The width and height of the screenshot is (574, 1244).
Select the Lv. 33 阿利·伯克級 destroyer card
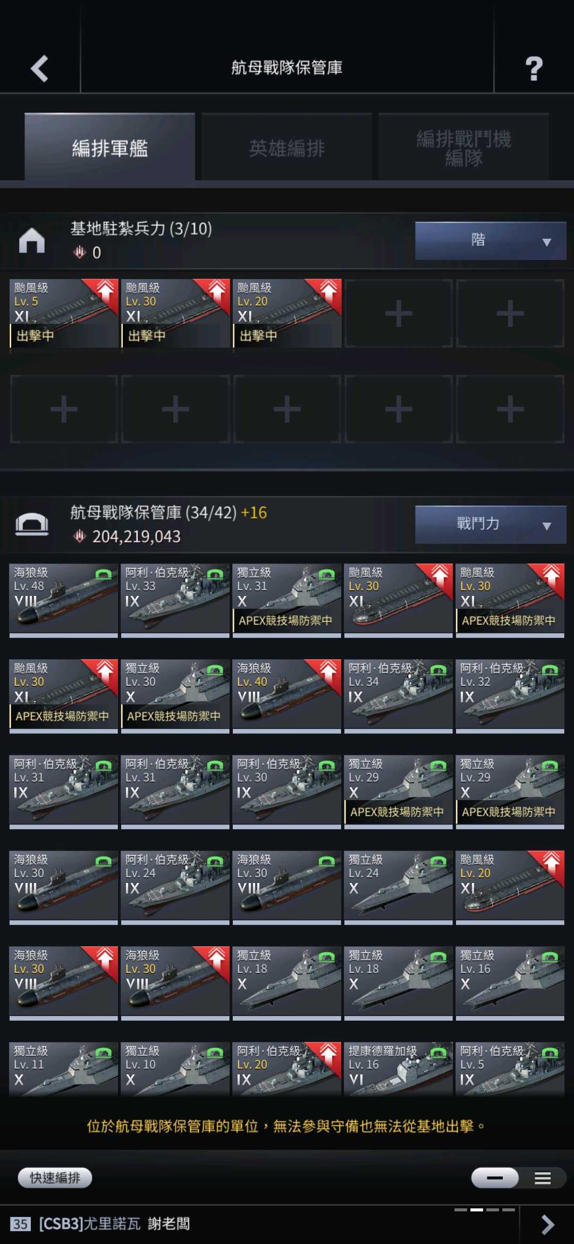click(175, 600)
